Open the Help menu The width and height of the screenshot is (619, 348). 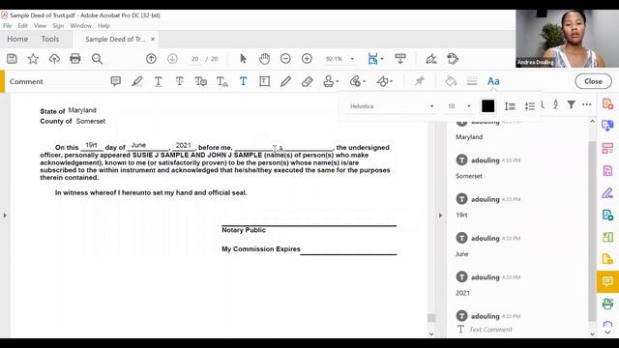(x=103, y=26)
